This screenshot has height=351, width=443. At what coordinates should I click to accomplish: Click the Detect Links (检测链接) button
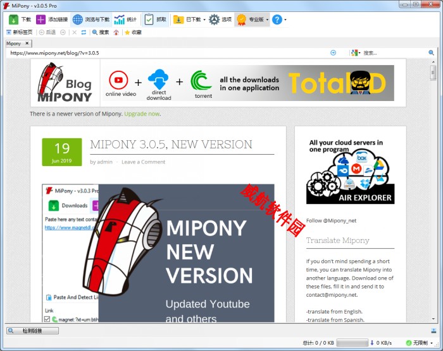coord(32,331)
